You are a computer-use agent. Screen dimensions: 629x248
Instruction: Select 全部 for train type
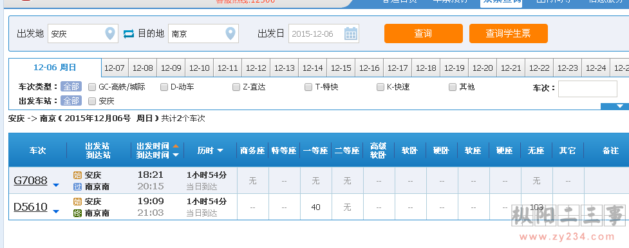coord(71,87)
